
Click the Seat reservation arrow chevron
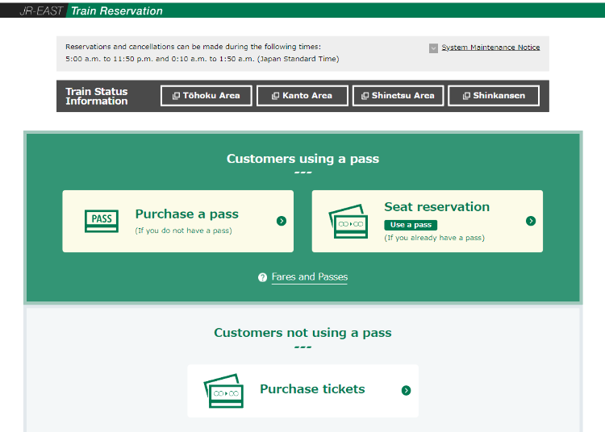tap(531, 221)
